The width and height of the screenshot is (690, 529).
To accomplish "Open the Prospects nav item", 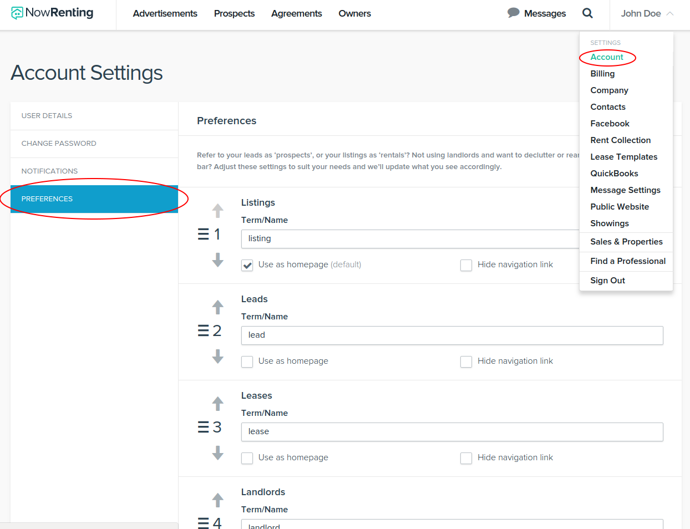I will pos(235,13).
